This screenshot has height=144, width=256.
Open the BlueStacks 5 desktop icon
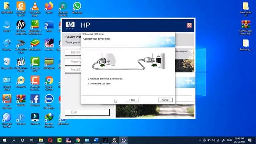[35, 45]
